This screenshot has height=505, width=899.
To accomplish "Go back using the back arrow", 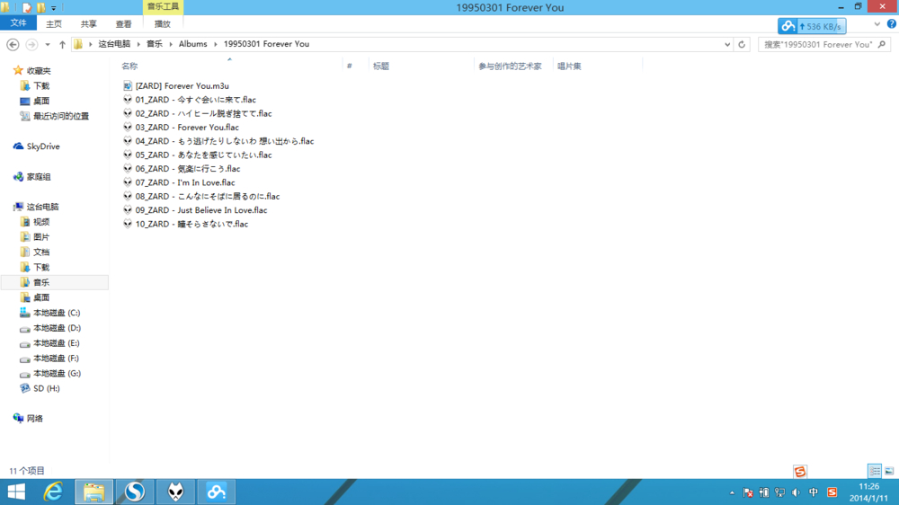I will coord(13,44).
